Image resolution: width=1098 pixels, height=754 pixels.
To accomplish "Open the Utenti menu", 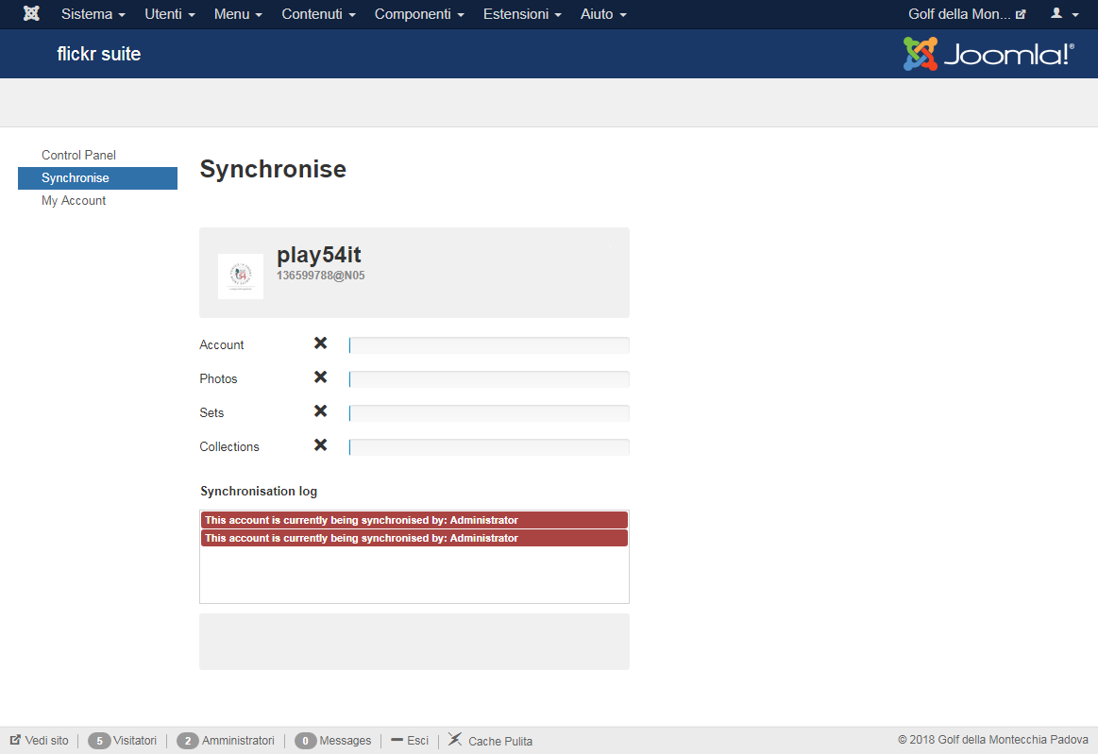I will coord(169,14).
